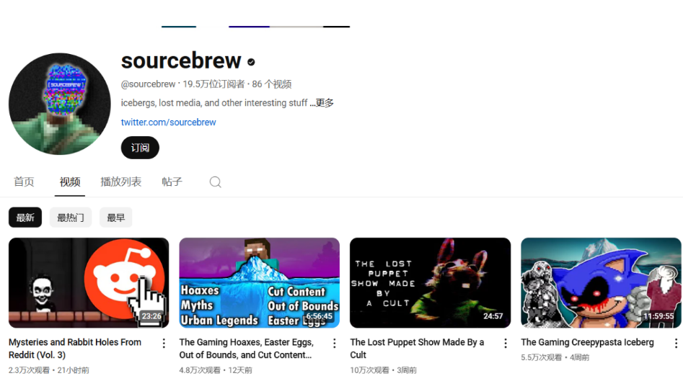Select the 视频 tab
This screenshot has width=683, height=376.
pyautogui.click(x=70, y=182)
